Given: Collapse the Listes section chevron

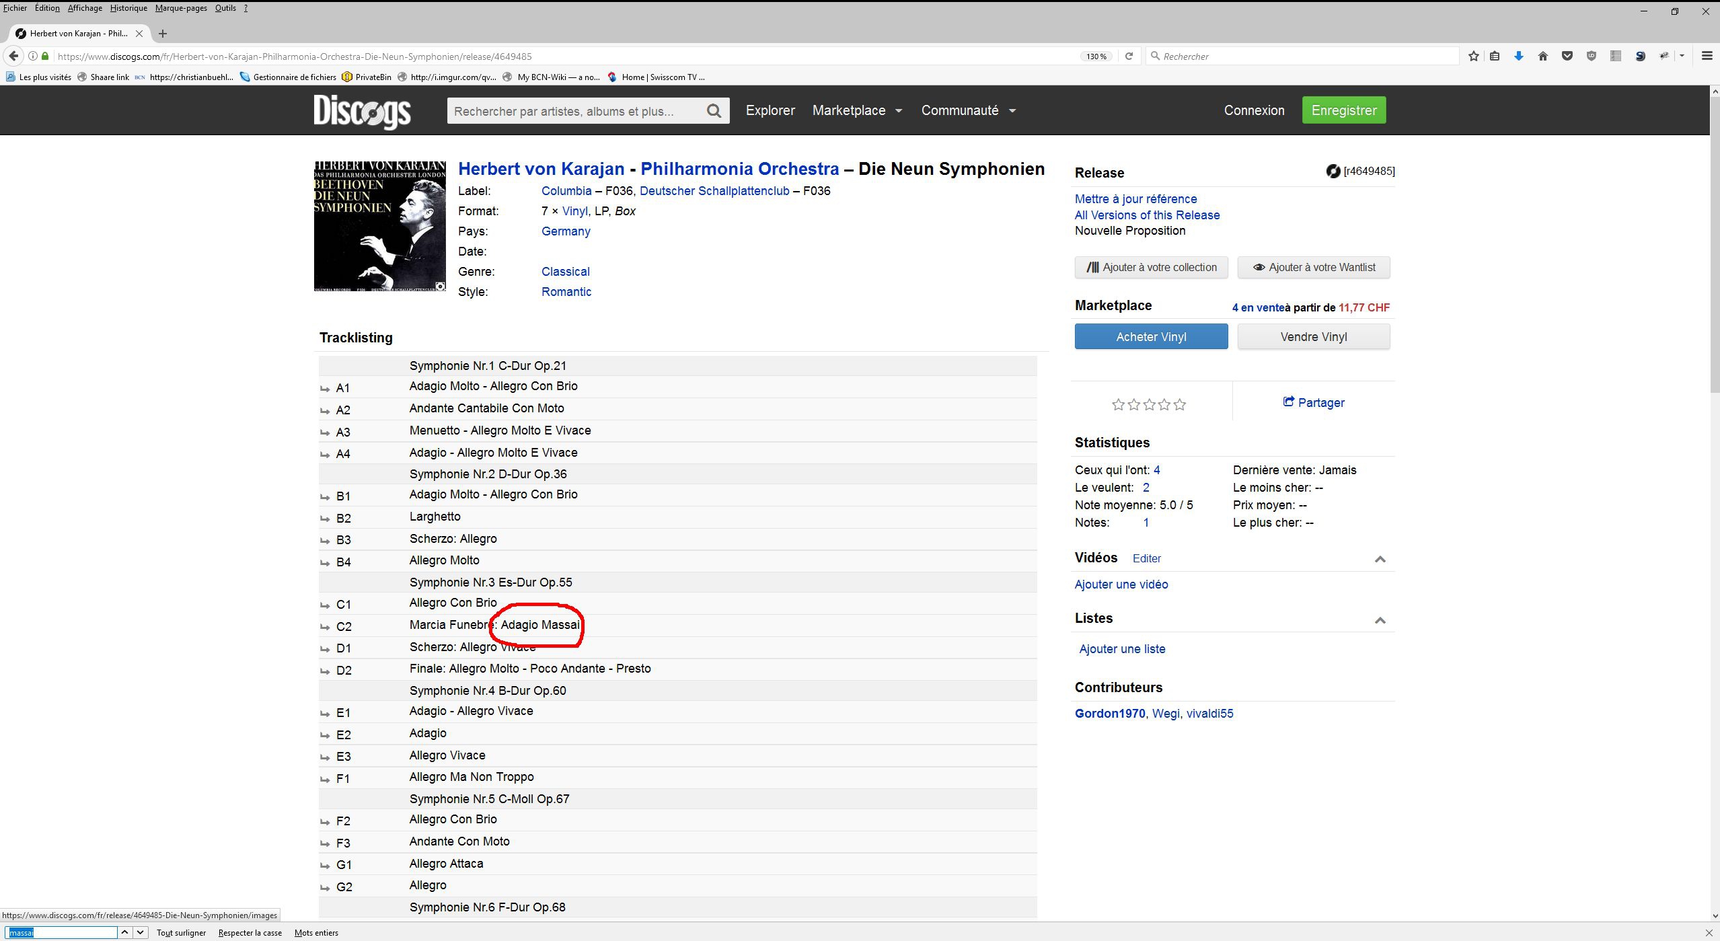Looking at the screenshot, I should coord(1380,620).
